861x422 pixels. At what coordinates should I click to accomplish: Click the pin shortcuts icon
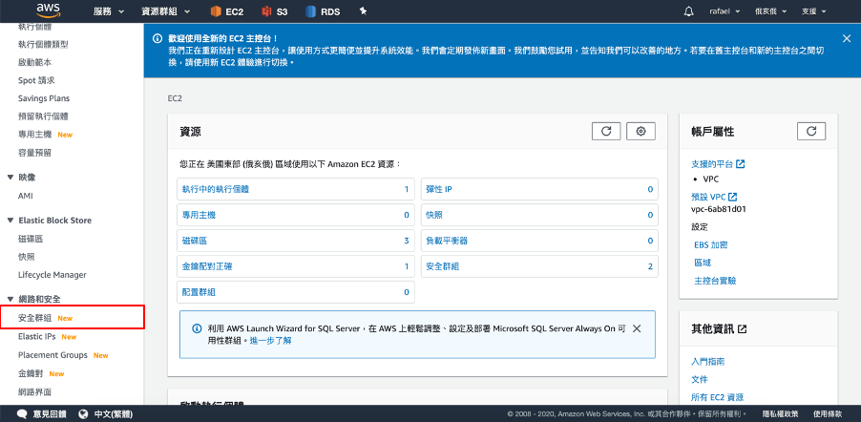point(363,11)
